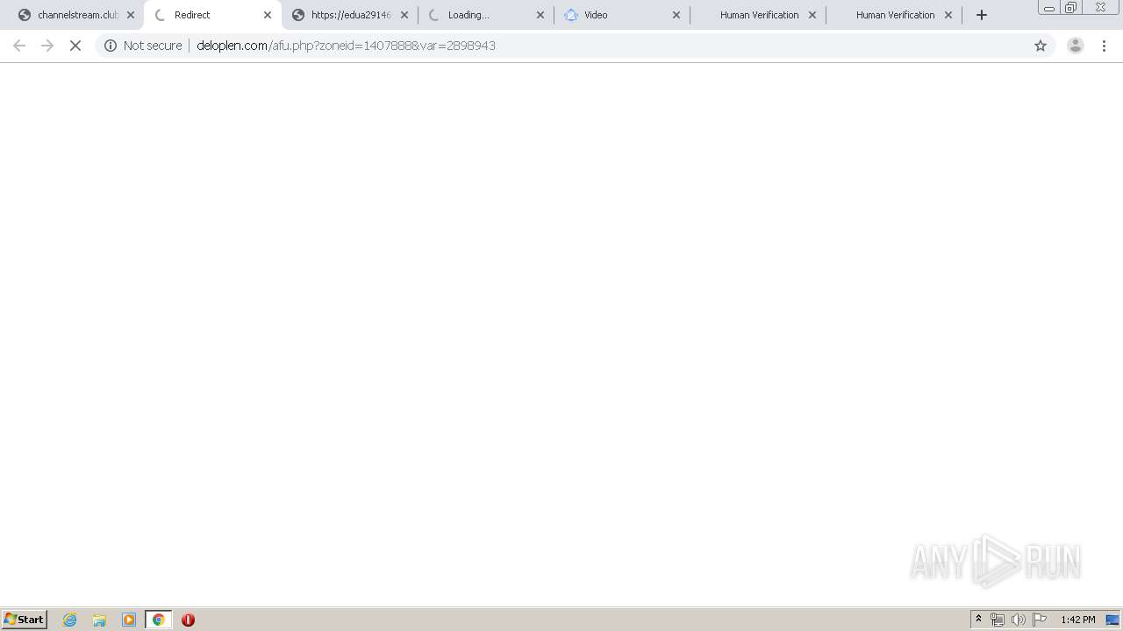Open the red Opera taskbar icon
Image resolution: width=1123 pixels, height=631 pixels.
pos(188,620)
